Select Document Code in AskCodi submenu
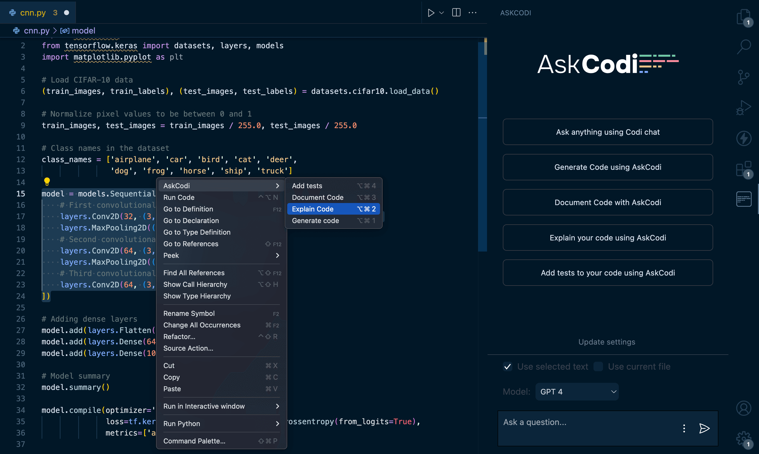Screen dimensions: 759x454 (333, 197)
